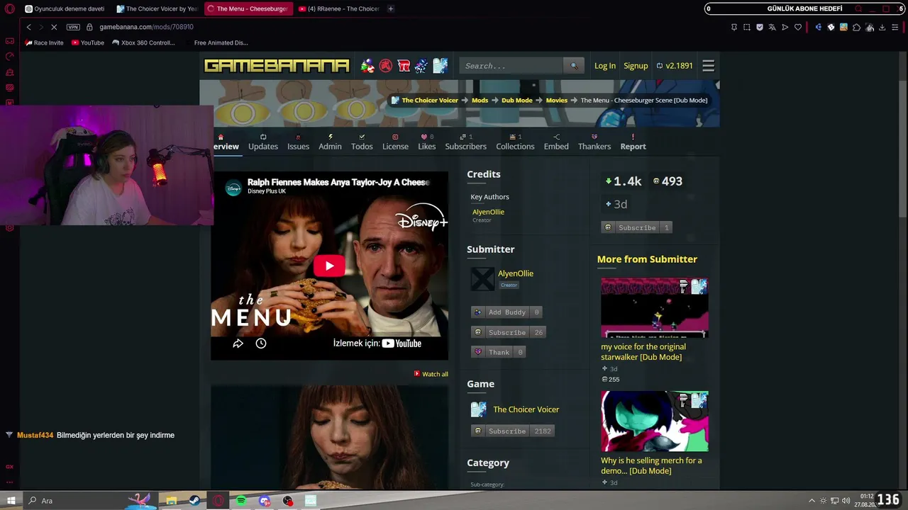Open the Admin tab
Viewport: 908px width, 510px height.
(330, 142)
